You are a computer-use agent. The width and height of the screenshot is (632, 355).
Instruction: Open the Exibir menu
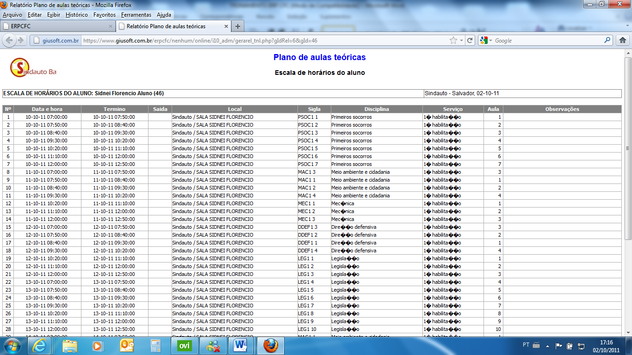click(54, 15)
